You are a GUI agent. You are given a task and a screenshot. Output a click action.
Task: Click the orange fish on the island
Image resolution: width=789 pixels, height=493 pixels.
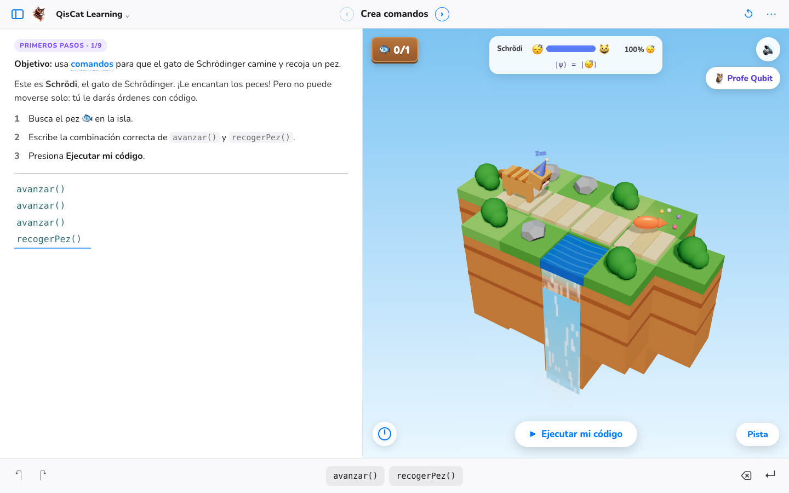[649, 222]
